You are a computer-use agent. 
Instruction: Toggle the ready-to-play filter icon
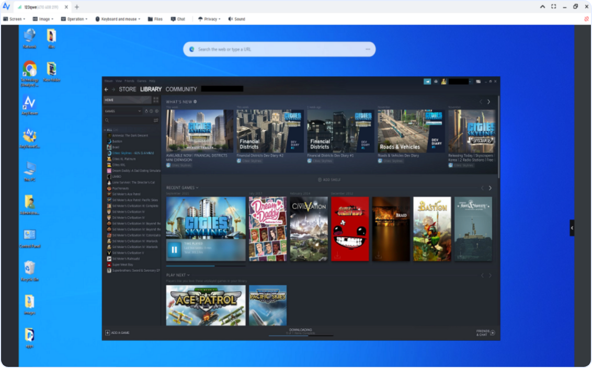pyautogui.click(x=156, y=111)
